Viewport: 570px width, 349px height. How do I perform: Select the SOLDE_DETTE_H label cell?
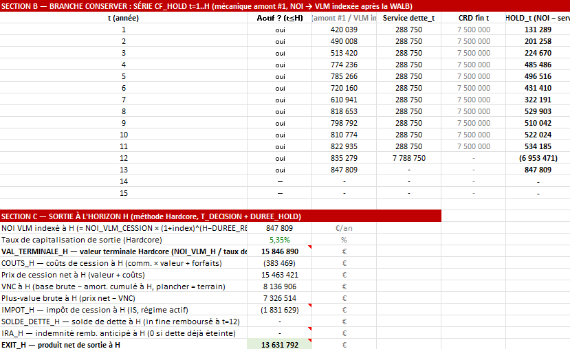[x=124, y=322]
